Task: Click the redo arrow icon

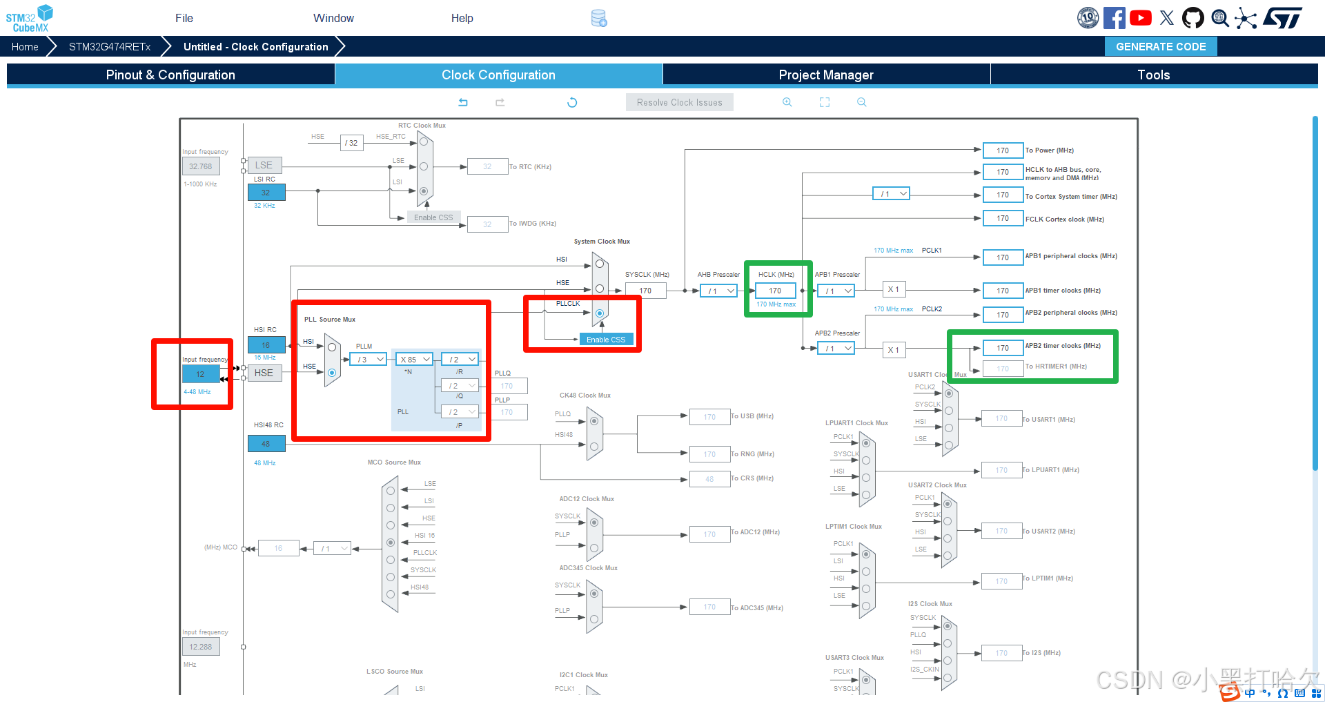Action: tap(500, 102)
